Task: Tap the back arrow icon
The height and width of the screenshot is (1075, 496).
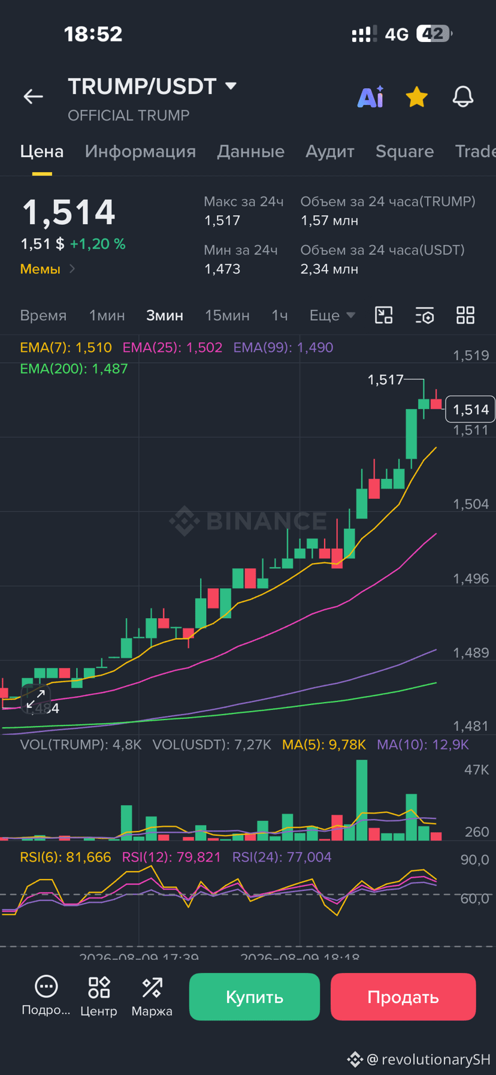Action: [33, 97]
